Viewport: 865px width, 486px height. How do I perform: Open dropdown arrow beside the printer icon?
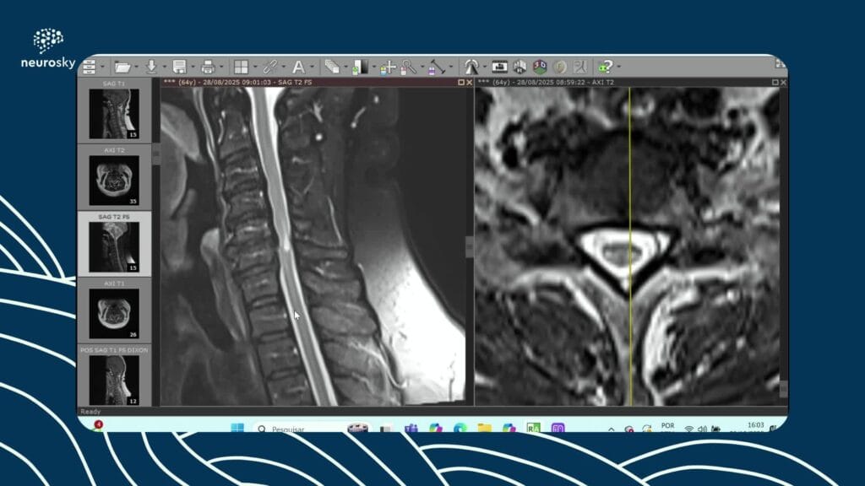click(x=221, y=67)
